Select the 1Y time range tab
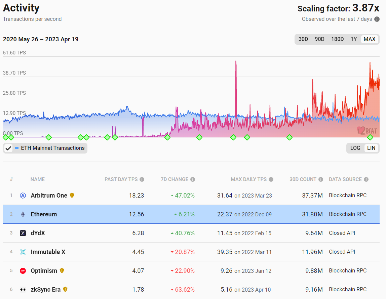The image size is (386, 299). click(x=354, y=39)
